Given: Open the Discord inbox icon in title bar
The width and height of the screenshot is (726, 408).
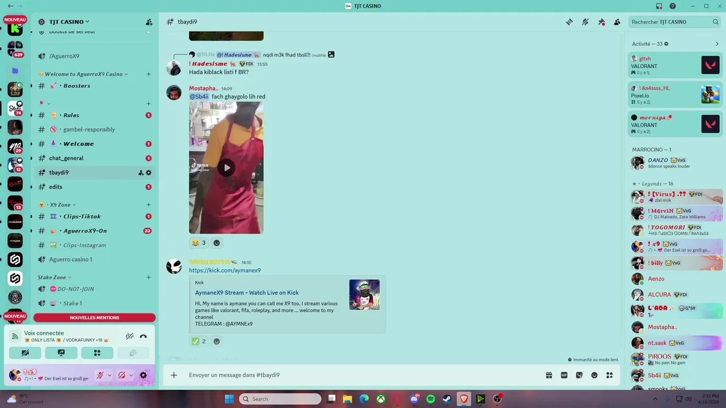Looking at the screenshot, I should [659, 6].
